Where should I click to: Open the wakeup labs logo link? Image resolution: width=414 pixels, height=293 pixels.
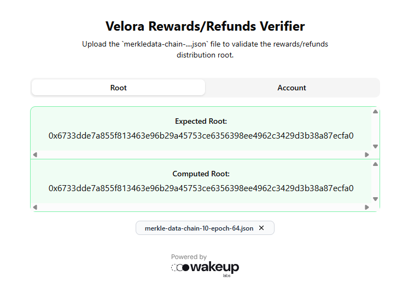[x=205, y=268]
